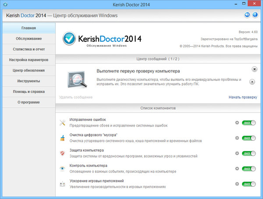263x199 pixels.
Task: Click the shield icon for Защита компьютера
Action: point(62,153)
